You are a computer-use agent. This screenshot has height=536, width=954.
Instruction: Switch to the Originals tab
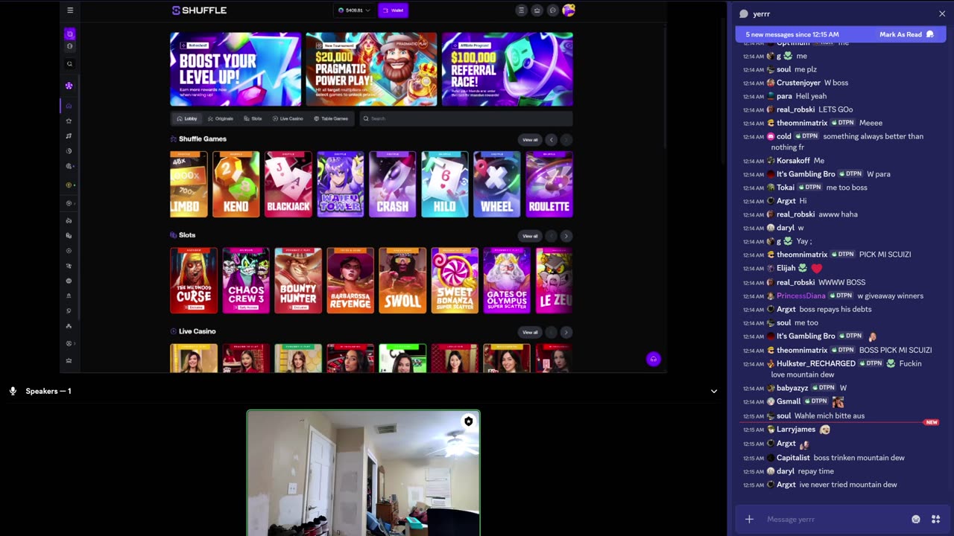(221, 118)
